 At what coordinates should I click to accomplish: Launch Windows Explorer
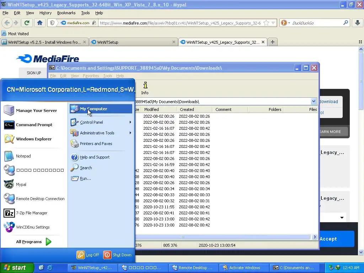click(34, 139)
